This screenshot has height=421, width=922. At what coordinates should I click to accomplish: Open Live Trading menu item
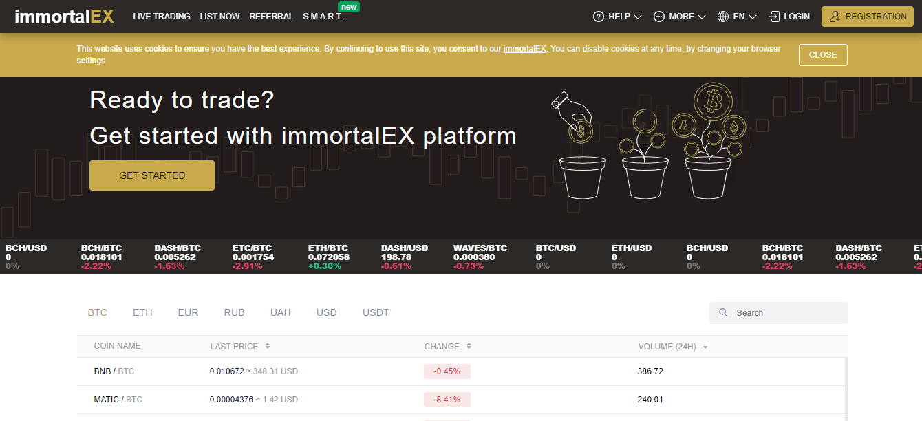[x=162, y=17]
